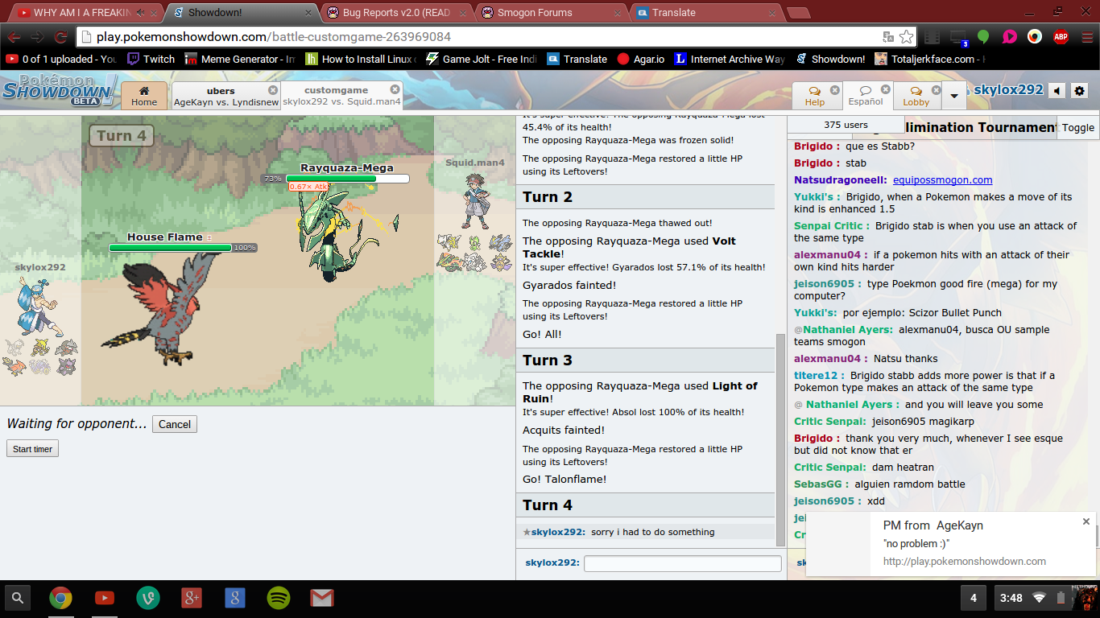Go to the Showdown Home tab
The width and height of the screenshot is (1100, 618).
(144, 96)
